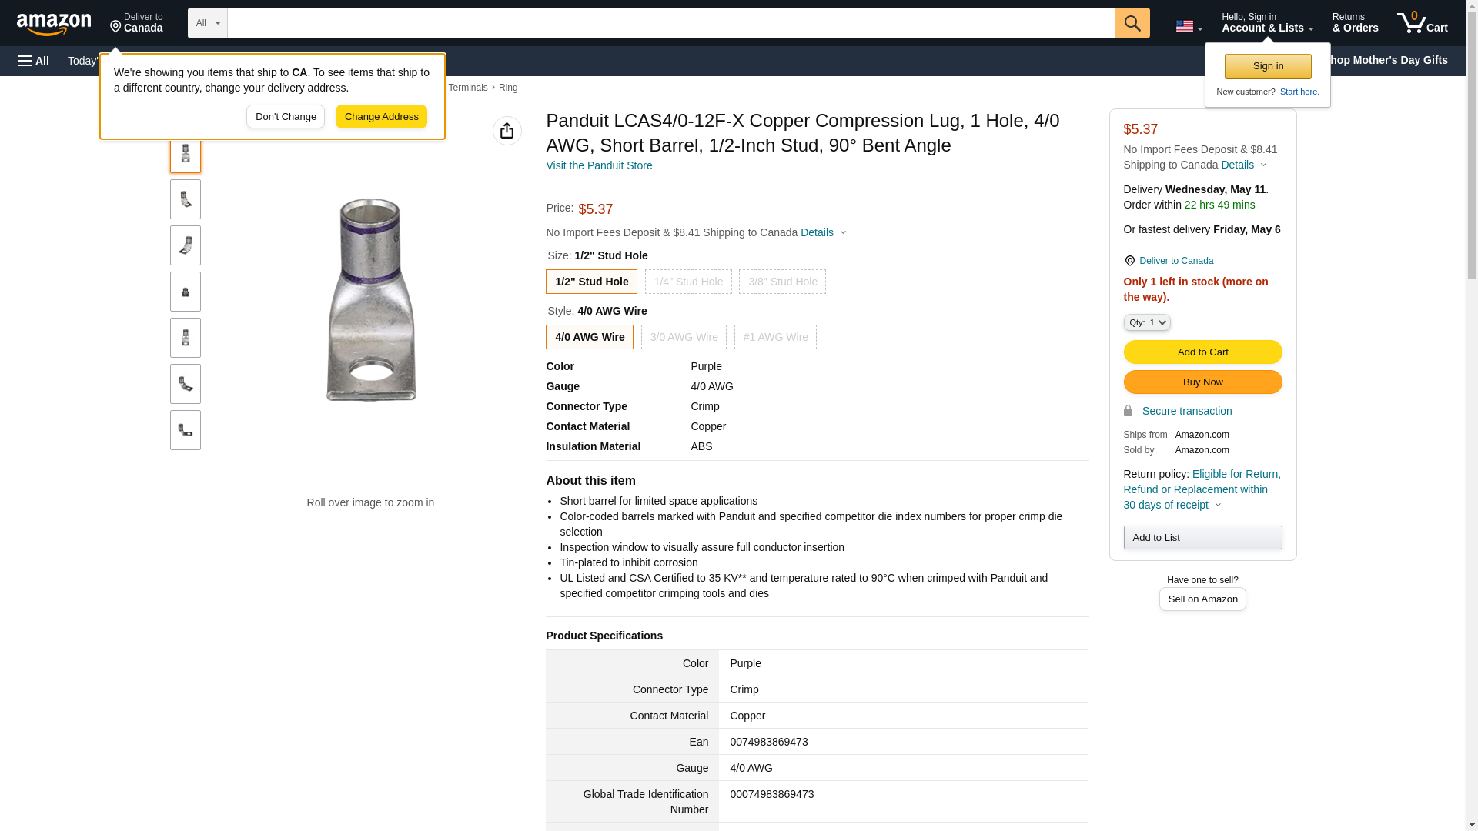Click the share icon on product image

pos(507,131)
